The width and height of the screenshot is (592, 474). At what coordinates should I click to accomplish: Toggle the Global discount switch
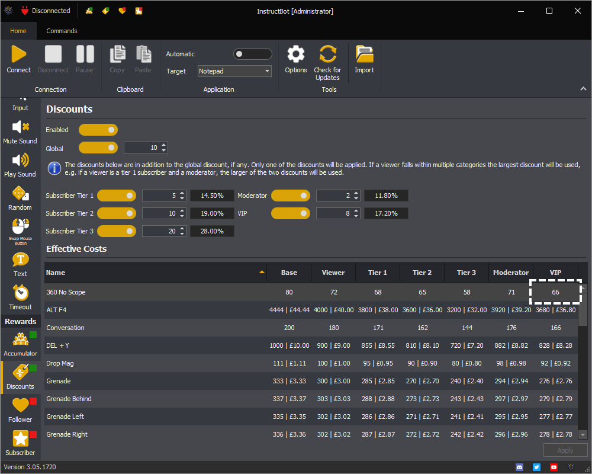point(98,148)
